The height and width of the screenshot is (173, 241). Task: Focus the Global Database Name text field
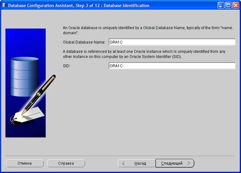click(172, 42)
